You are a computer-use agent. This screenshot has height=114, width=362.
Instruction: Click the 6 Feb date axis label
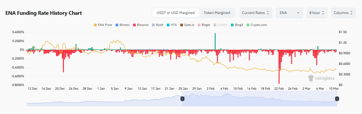pos(224,89)
